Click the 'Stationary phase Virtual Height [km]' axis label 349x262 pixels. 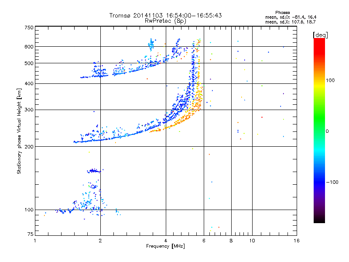(x=19, y=131)
